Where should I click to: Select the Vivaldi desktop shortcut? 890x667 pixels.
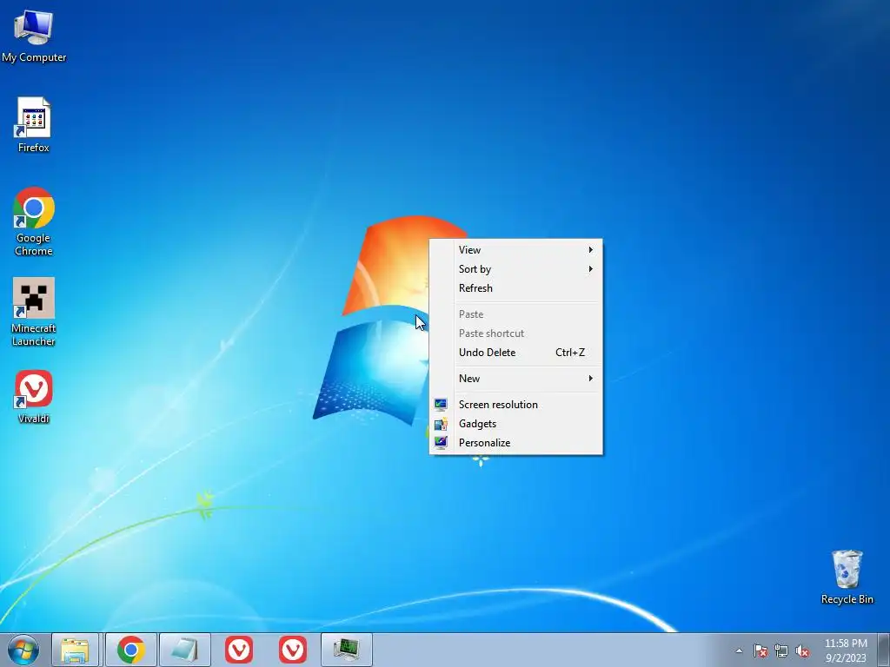tap(34, 397)
